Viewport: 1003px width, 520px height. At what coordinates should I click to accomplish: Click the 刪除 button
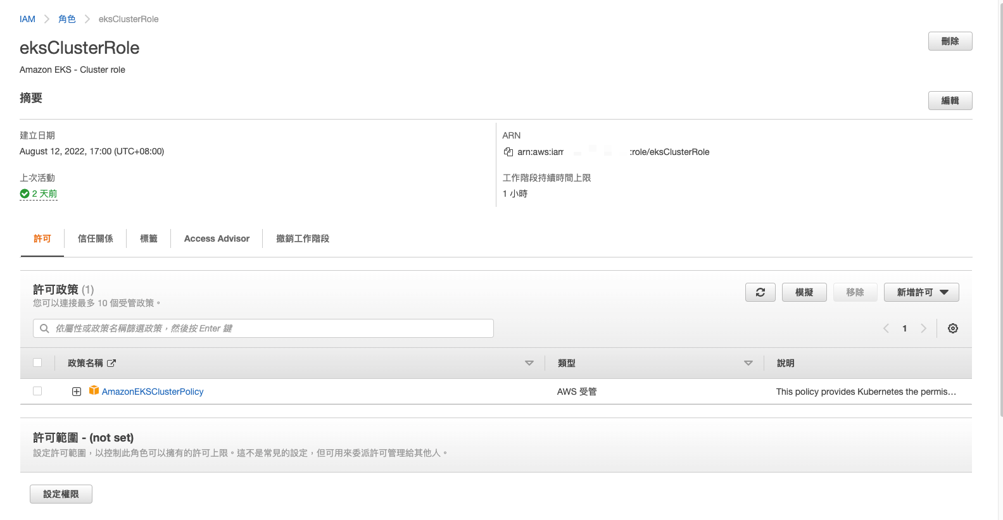950,41
